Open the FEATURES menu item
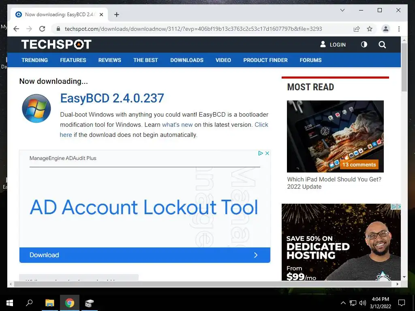This screenshot has height=311, width=415. (73, 60)
